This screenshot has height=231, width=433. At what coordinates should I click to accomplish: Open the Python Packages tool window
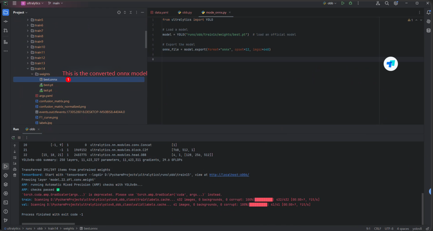click(6, 184)
